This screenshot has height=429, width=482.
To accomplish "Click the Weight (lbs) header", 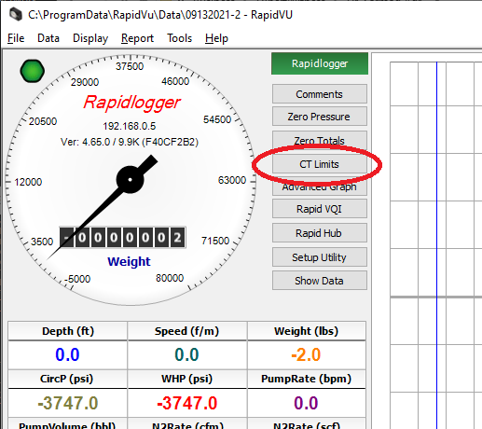I will [307, 331].
